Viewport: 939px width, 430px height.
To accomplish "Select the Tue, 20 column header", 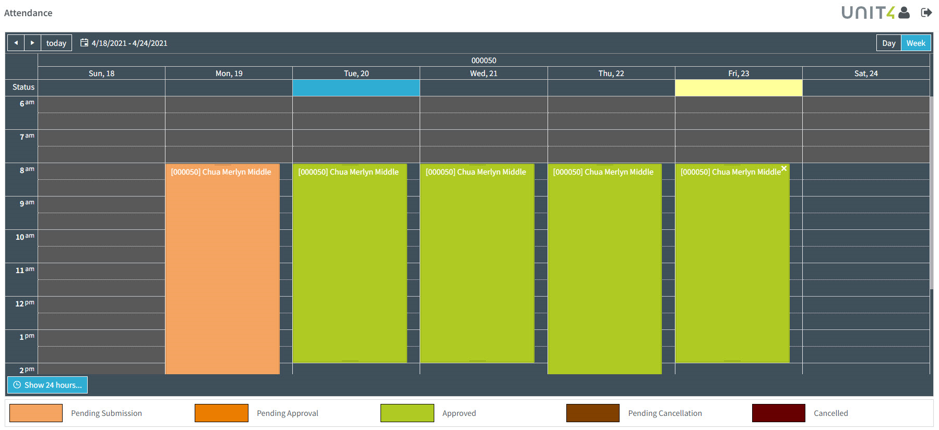I will 356,73.
